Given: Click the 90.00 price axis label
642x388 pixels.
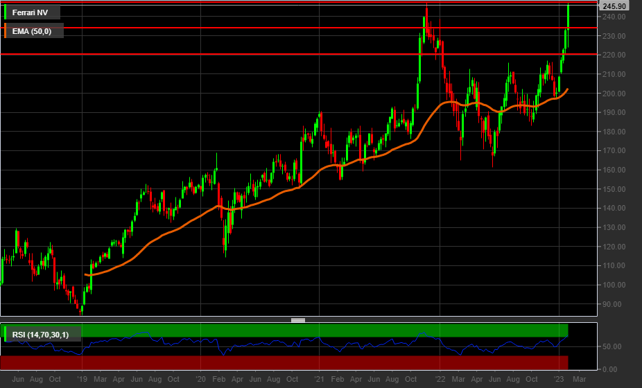Looking at the screenshot, I should [612, 304].
